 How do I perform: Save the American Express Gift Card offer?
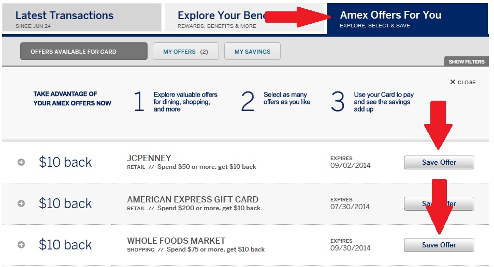[439, 203]
